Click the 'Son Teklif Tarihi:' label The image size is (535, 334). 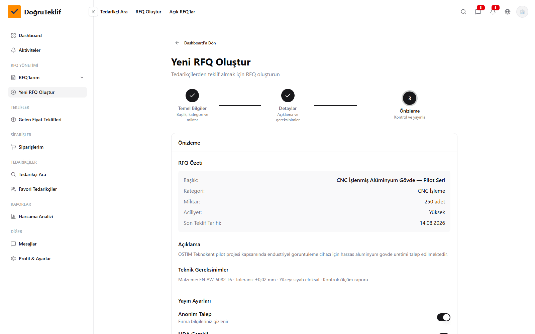[x=202, y=223]
